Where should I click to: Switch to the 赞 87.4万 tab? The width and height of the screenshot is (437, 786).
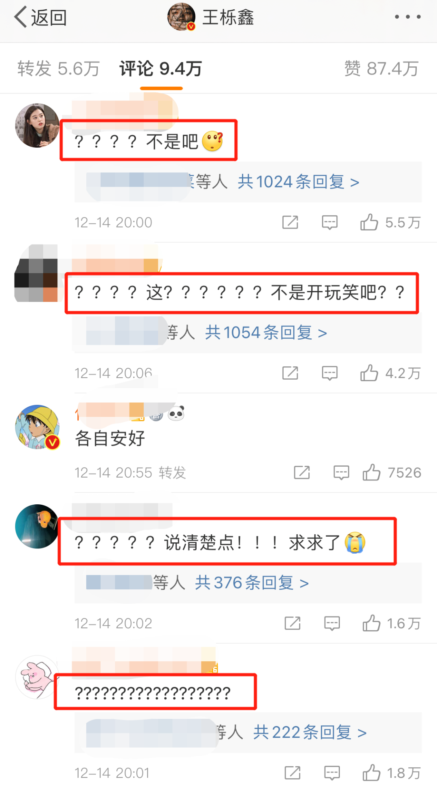(381, 68)
